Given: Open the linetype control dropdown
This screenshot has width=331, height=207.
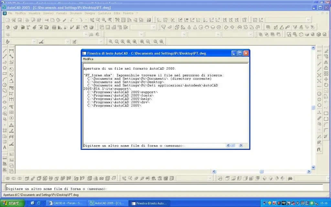Looking at the screenshot, I should 184,34.
